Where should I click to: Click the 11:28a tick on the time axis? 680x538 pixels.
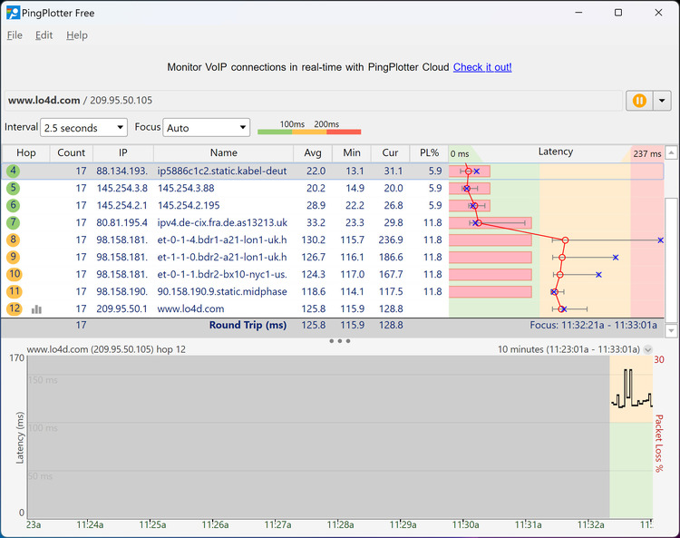click(x=340, y=524)
